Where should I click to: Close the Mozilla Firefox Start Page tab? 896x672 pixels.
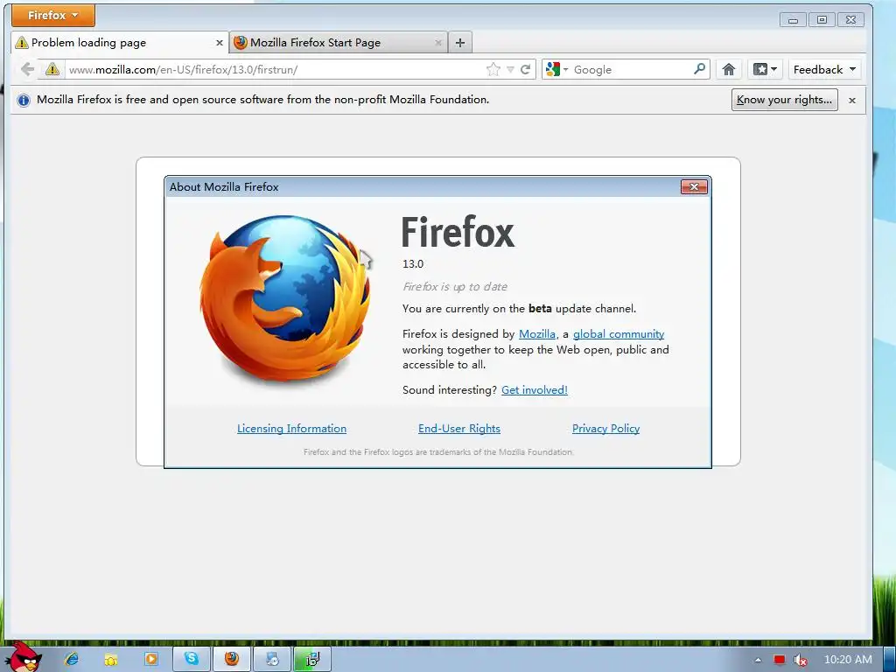click(x=438, y=43)
